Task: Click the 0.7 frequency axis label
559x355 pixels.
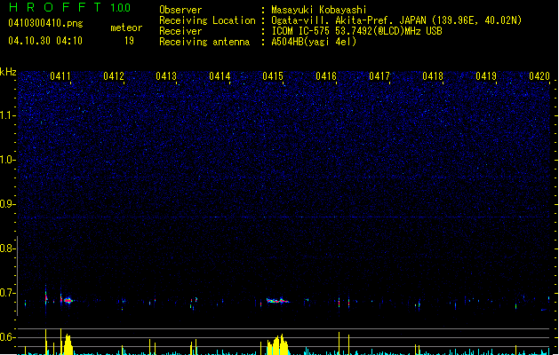Action: (8, 292)
